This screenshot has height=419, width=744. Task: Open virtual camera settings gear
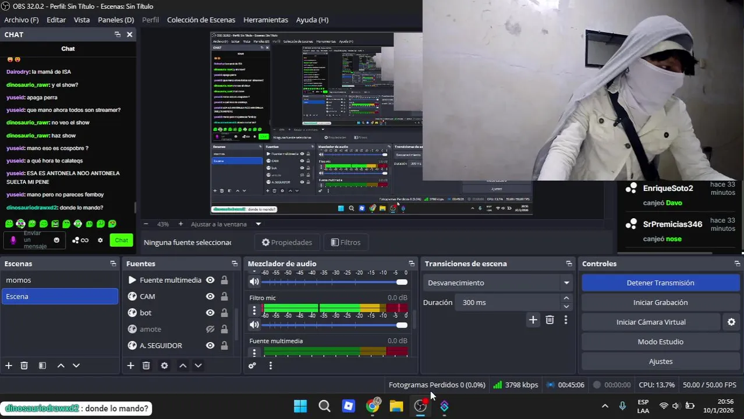tap(731, 322)
